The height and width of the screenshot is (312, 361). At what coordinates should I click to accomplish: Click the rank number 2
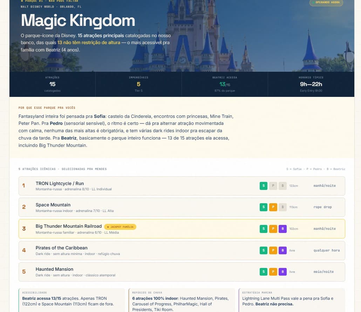click(x=24, y=207)
